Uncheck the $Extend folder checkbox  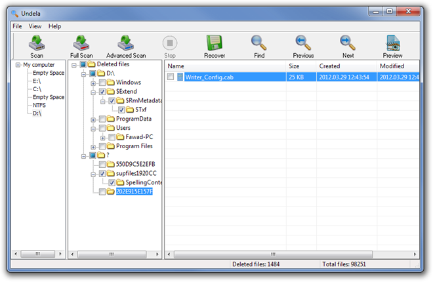pos(102,92)
